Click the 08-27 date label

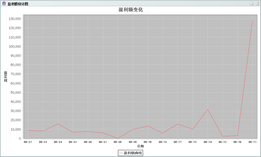click(252, 142)
